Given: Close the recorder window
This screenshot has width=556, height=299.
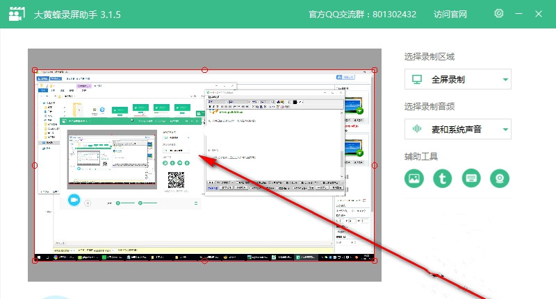Looking at the screenshot, I should [539, 14].
